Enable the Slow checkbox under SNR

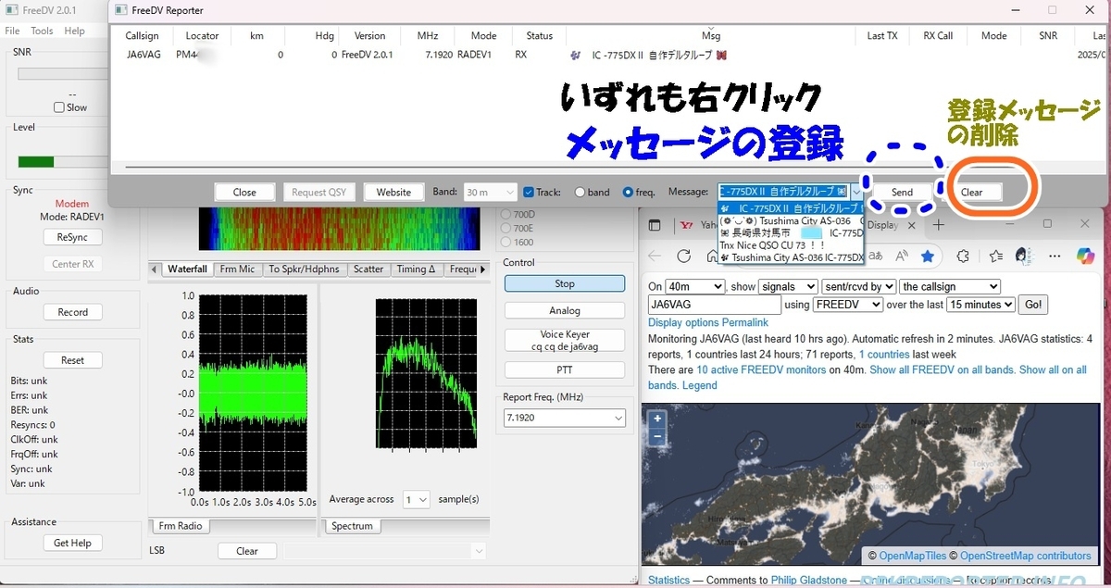(x=57, y=106)
